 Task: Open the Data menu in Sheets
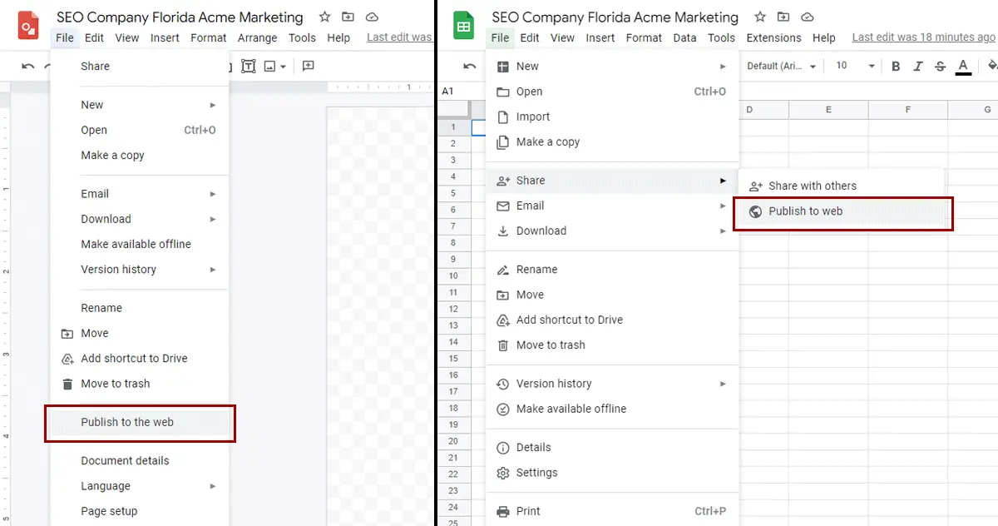click(684, 37)
